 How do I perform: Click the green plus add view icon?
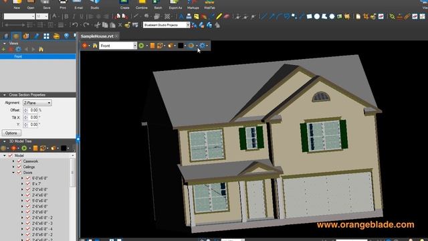click(x=3, y=49)
